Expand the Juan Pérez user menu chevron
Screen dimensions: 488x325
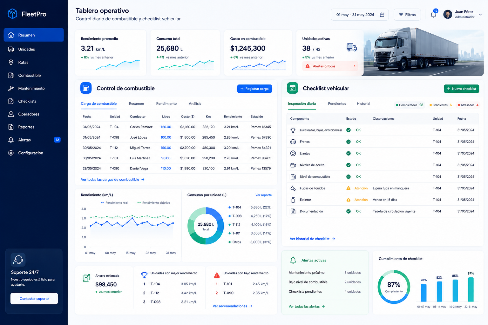click(480, 14)
